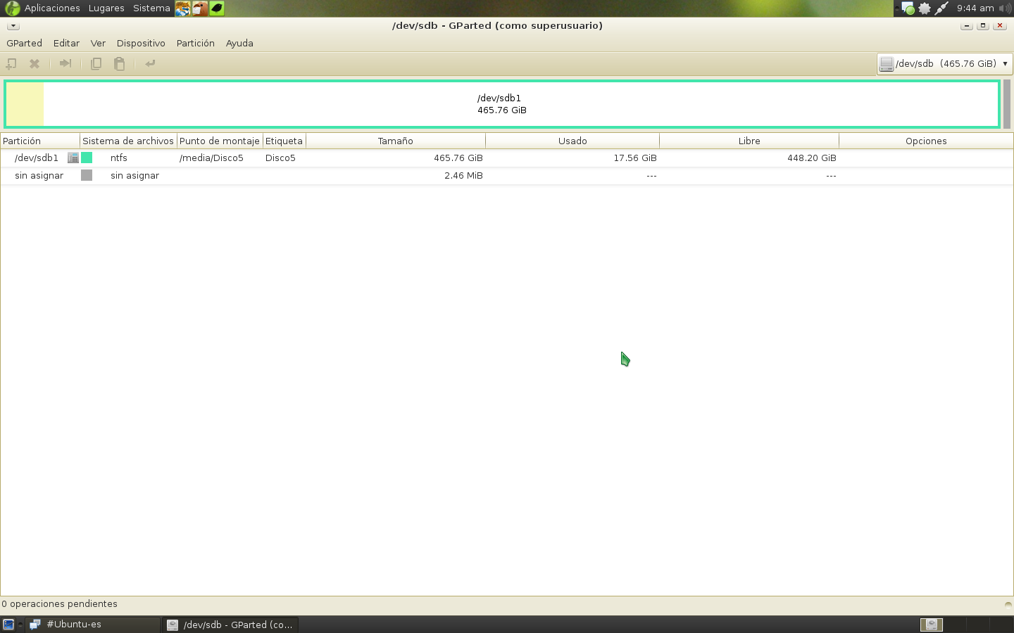Switch to #Ubuntu-es taskbar window
Viewport: 1014px width, 633px height.
click(x=93, y=625)
